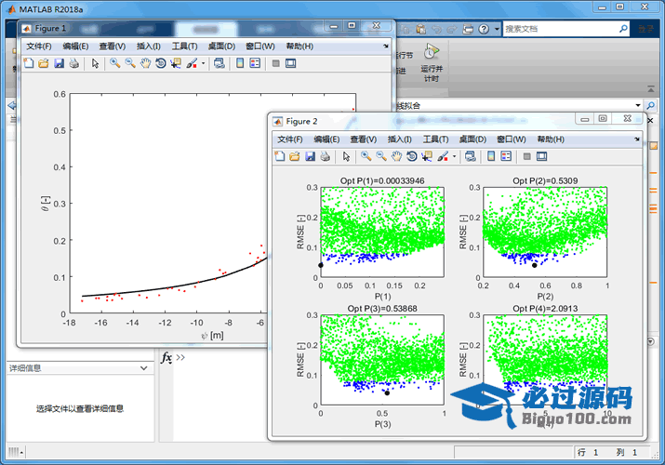The height and width of the screenshot is (465, 665).
Task: Open 编辑(E) menu in Figure 1
Action: [x=75, y=46]
